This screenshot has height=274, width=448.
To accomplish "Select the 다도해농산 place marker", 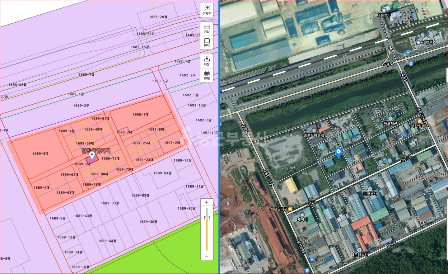I will (x=359, y=250).
